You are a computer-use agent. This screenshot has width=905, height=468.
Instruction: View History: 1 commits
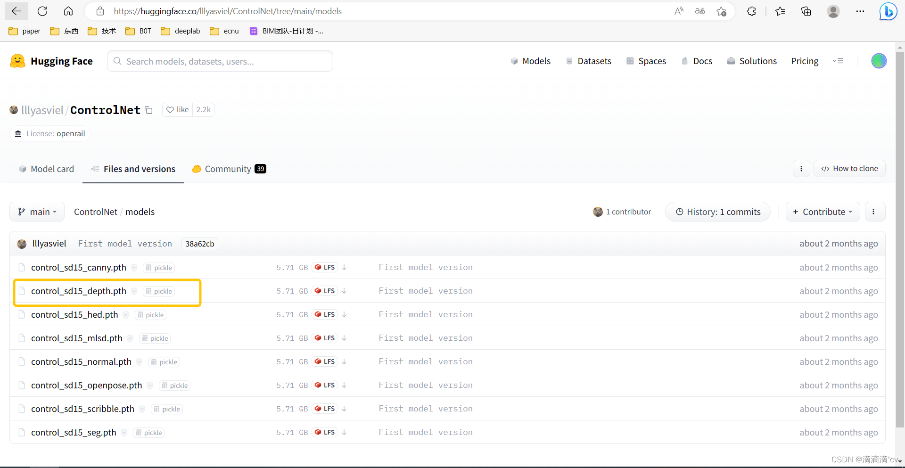(718, 212)
